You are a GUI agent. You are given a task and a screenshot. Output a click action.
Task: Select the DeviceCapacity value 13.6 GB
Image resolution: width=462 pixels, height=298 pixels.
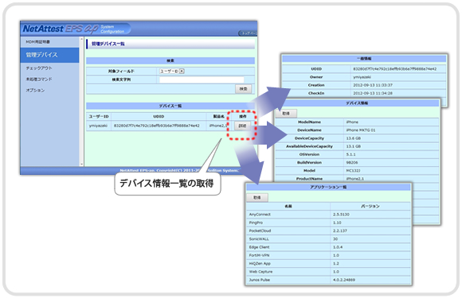pyautogui.click(x=354, y=138)
